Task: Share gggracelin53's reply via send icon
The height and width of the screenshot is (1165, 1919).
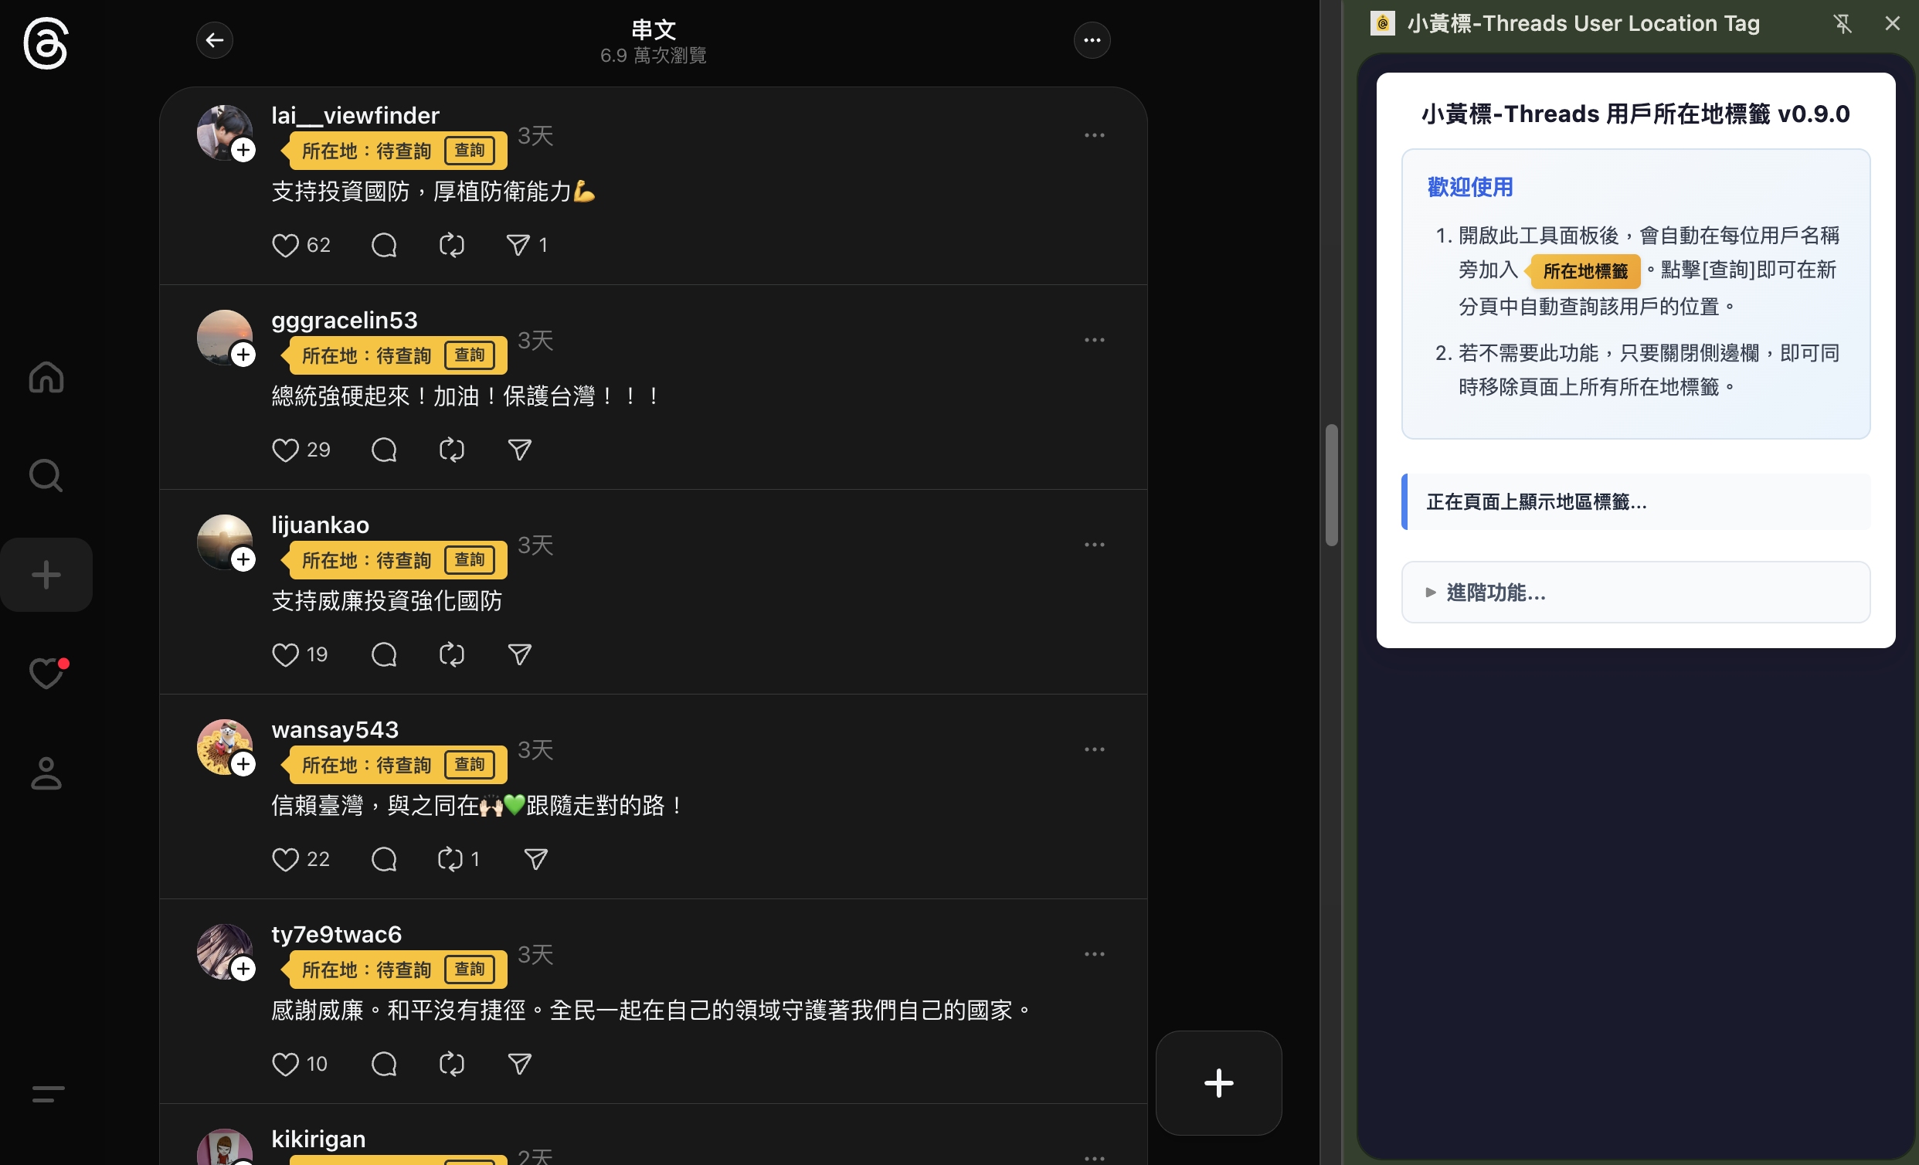Action: coord(519,450)
